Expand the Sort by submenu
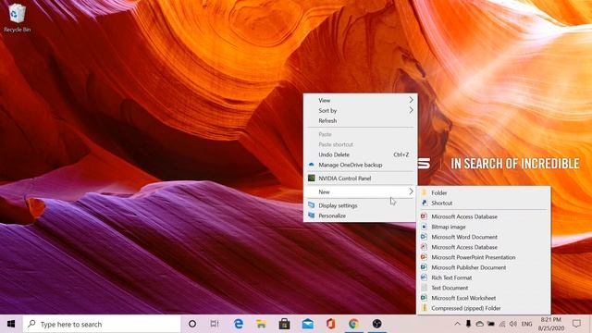 tap(360, 110)
